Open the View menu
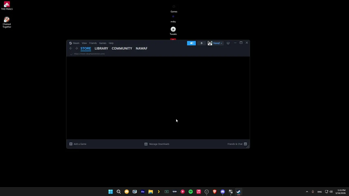 click(84, 43)
